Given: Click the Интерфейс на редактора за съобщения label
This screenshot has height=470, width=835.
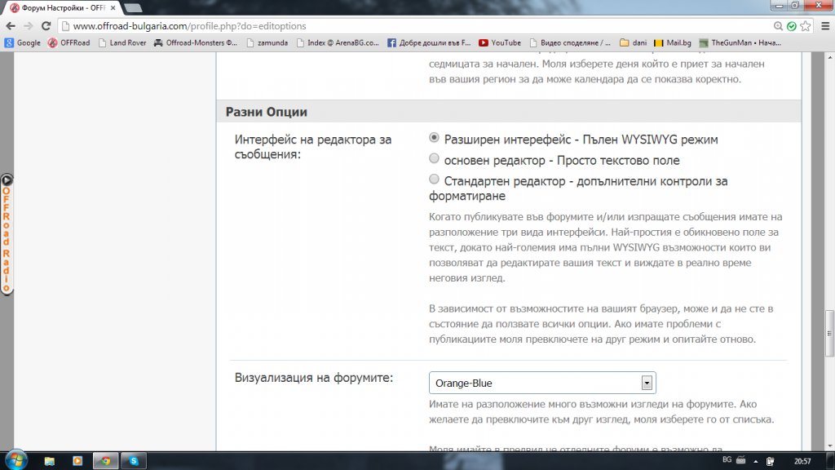Looking at the screenshot, I should point(313,147).
